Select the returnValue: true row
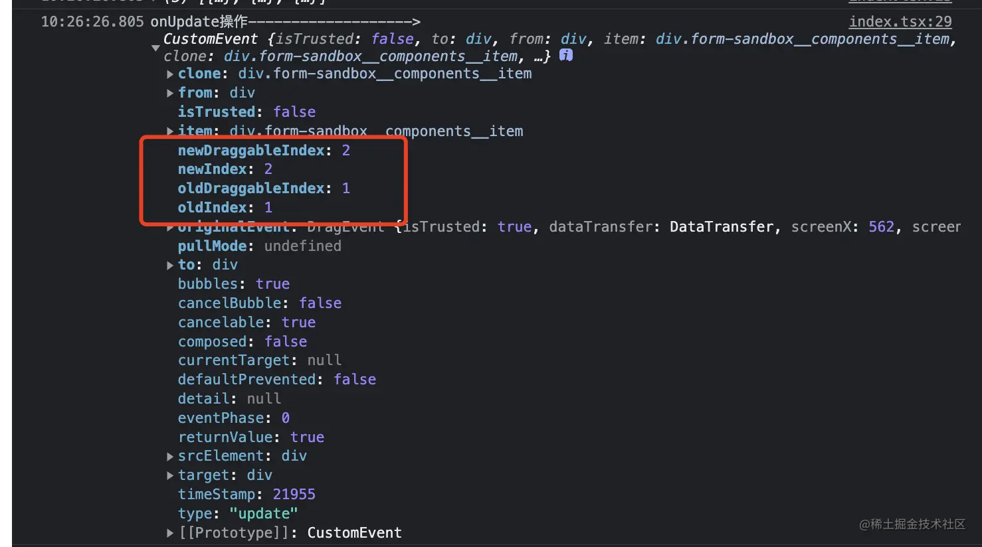 pos(251,437)
